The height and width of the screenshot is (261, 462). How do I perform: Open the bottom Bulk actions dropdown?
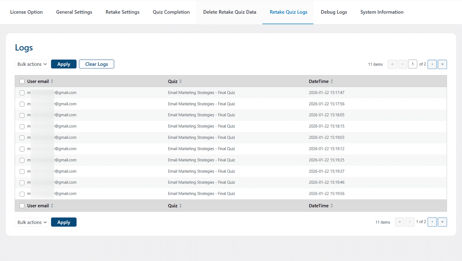(x=32, y=222)
